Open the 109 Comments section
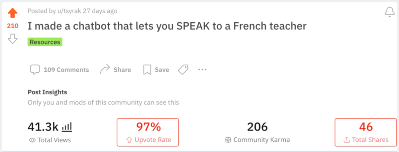The width and height of the screenshot is (399, 152). pyautogui.click(x=59, y=70)
